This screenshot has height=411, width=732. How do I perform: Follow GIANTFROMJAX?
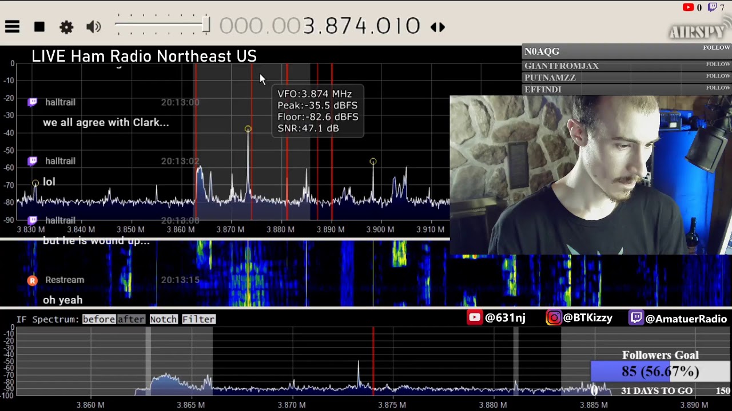pos(718,64)
